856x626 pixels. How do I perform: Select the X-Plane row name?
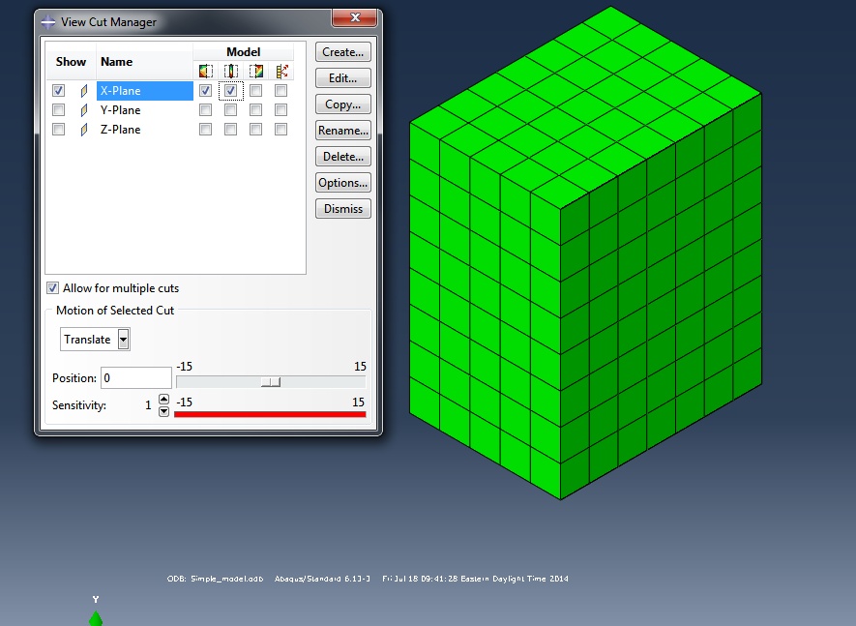tap(145, 91)
